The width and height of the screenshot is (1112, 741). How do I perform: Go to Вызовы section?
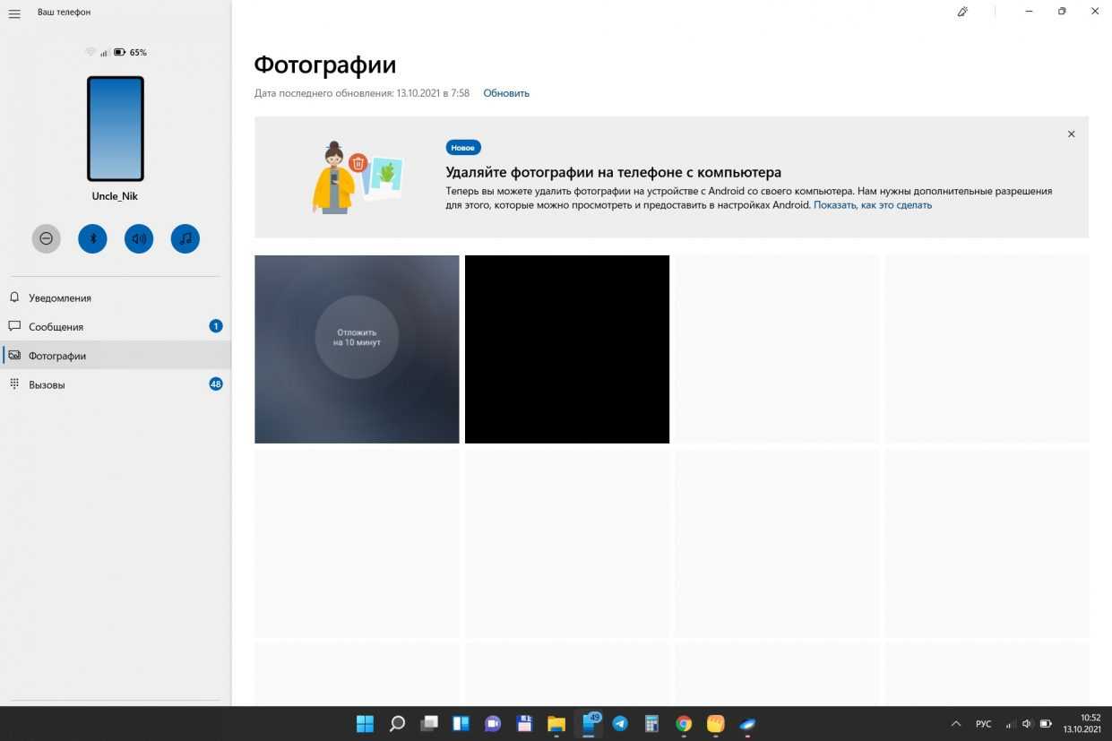pos(47,384)
